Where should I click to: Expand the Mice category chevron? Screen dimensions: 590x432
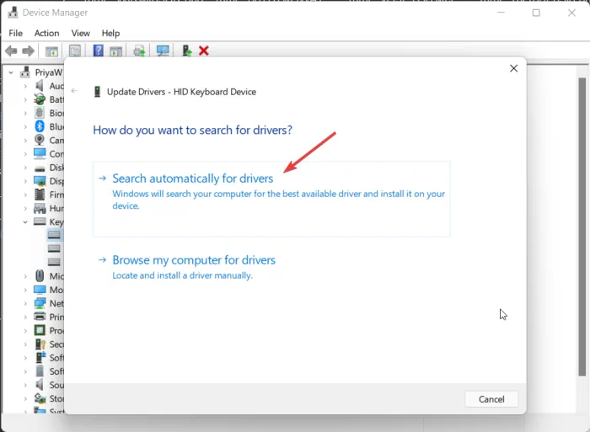(25, 276)
